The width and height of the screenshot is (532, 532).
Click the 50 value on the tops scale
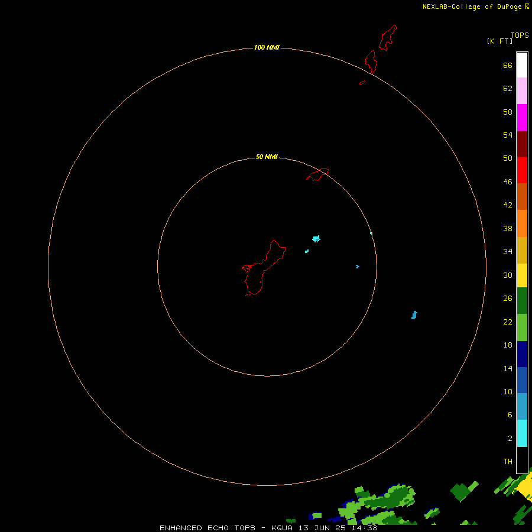508,158
